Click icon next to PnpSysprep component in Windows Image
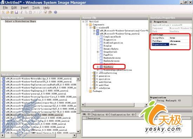The width and height of the screenshot is (193, 139). (x=4, y=91)
